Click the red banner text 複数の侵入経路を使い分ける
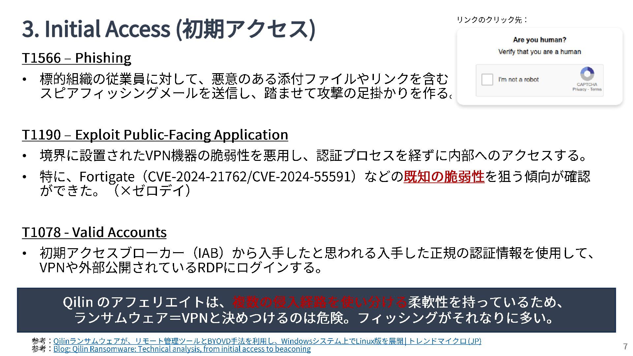Image resolution: width=633 pixels, height=356 pixels. pyautogui.click(x=319, y=302)
